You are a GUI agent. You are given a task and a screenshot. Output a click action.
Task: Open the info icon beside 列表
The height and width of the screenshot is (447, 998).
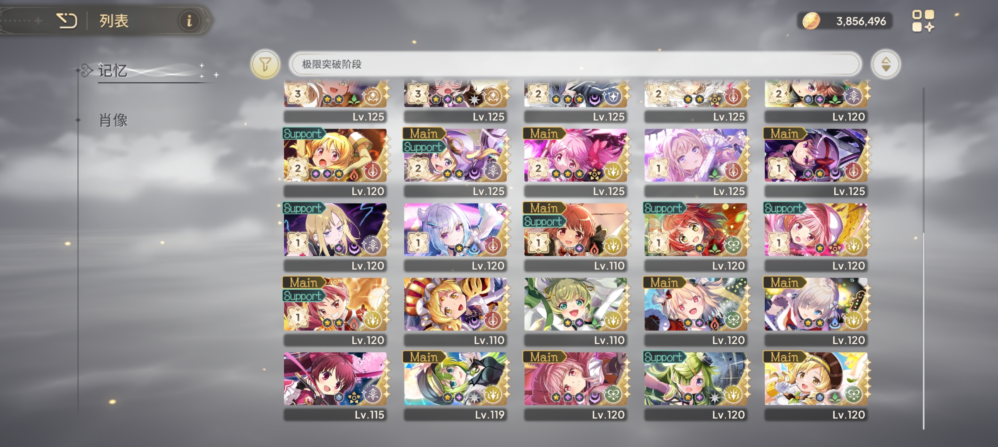coord(189,21)
